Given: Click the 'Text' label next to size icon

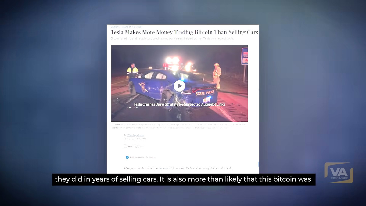Looking at the screenshot, I should 142,147.
